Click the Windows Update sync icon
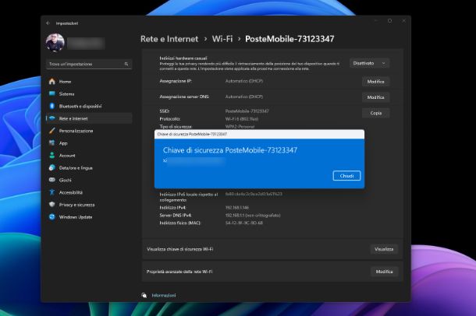Viewport: 476px width, 316px height. pos(52,216)
